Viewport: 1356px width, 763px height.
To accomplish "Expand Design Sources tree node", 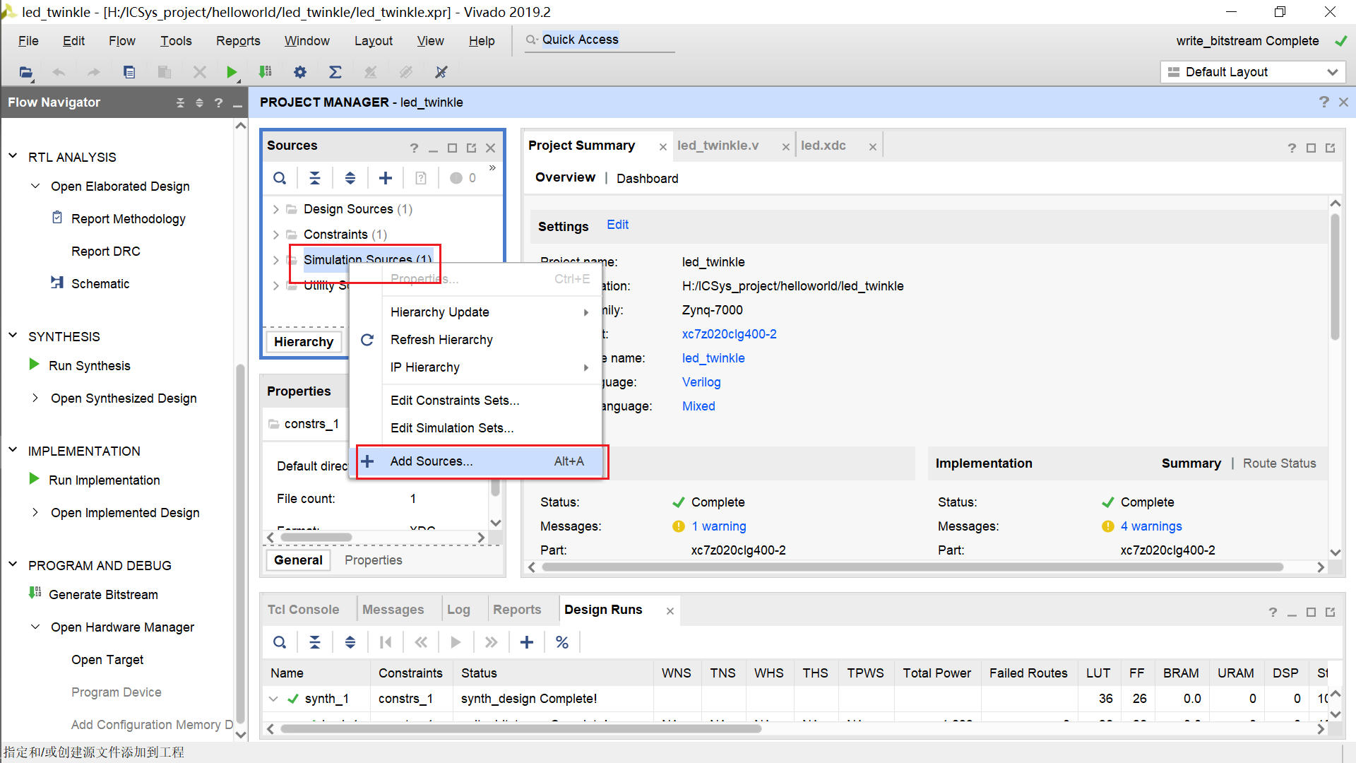I will point(276,209).
